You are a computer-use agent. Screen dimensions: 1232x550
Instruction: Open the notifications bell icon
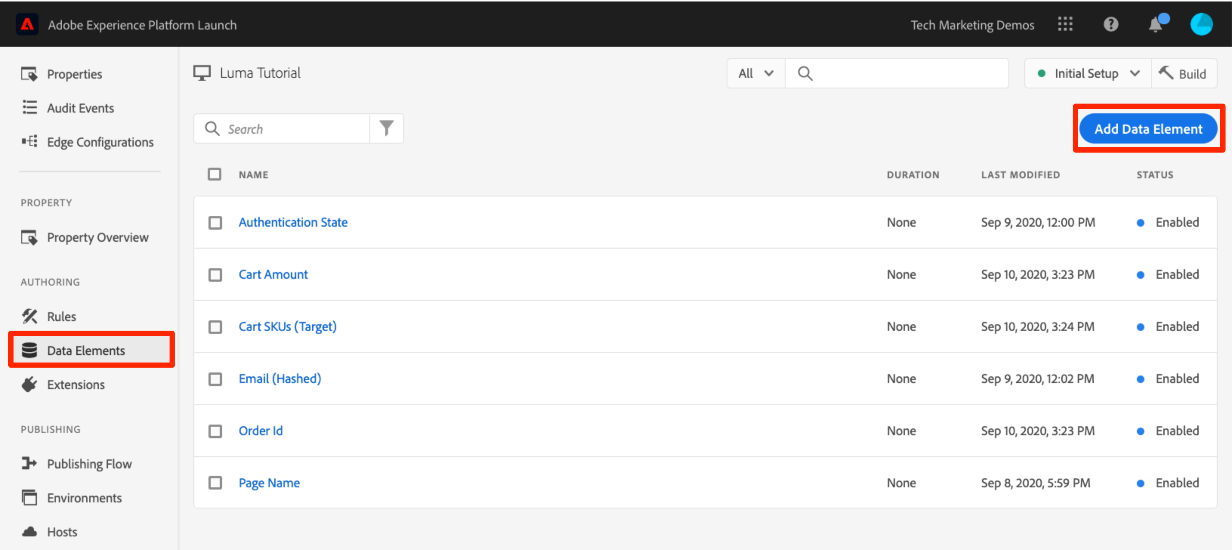[x=1155, y=25]
